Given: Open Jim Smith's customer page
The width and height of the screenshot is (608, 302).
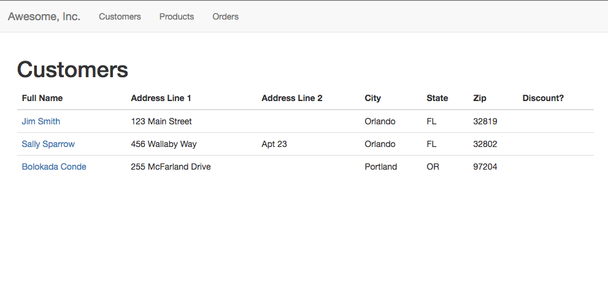Looking at the screenshot, I should pos(40,121).
